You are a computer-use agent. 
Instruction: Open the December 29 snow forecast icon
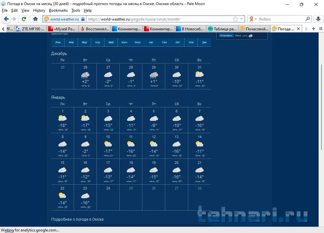[x=154, y=75]
